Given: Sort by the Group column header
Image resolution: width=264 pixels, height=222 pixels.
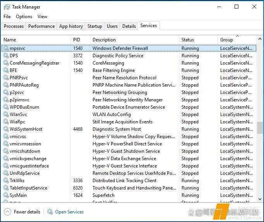Looking at the screenshot, I should (237, 40).
